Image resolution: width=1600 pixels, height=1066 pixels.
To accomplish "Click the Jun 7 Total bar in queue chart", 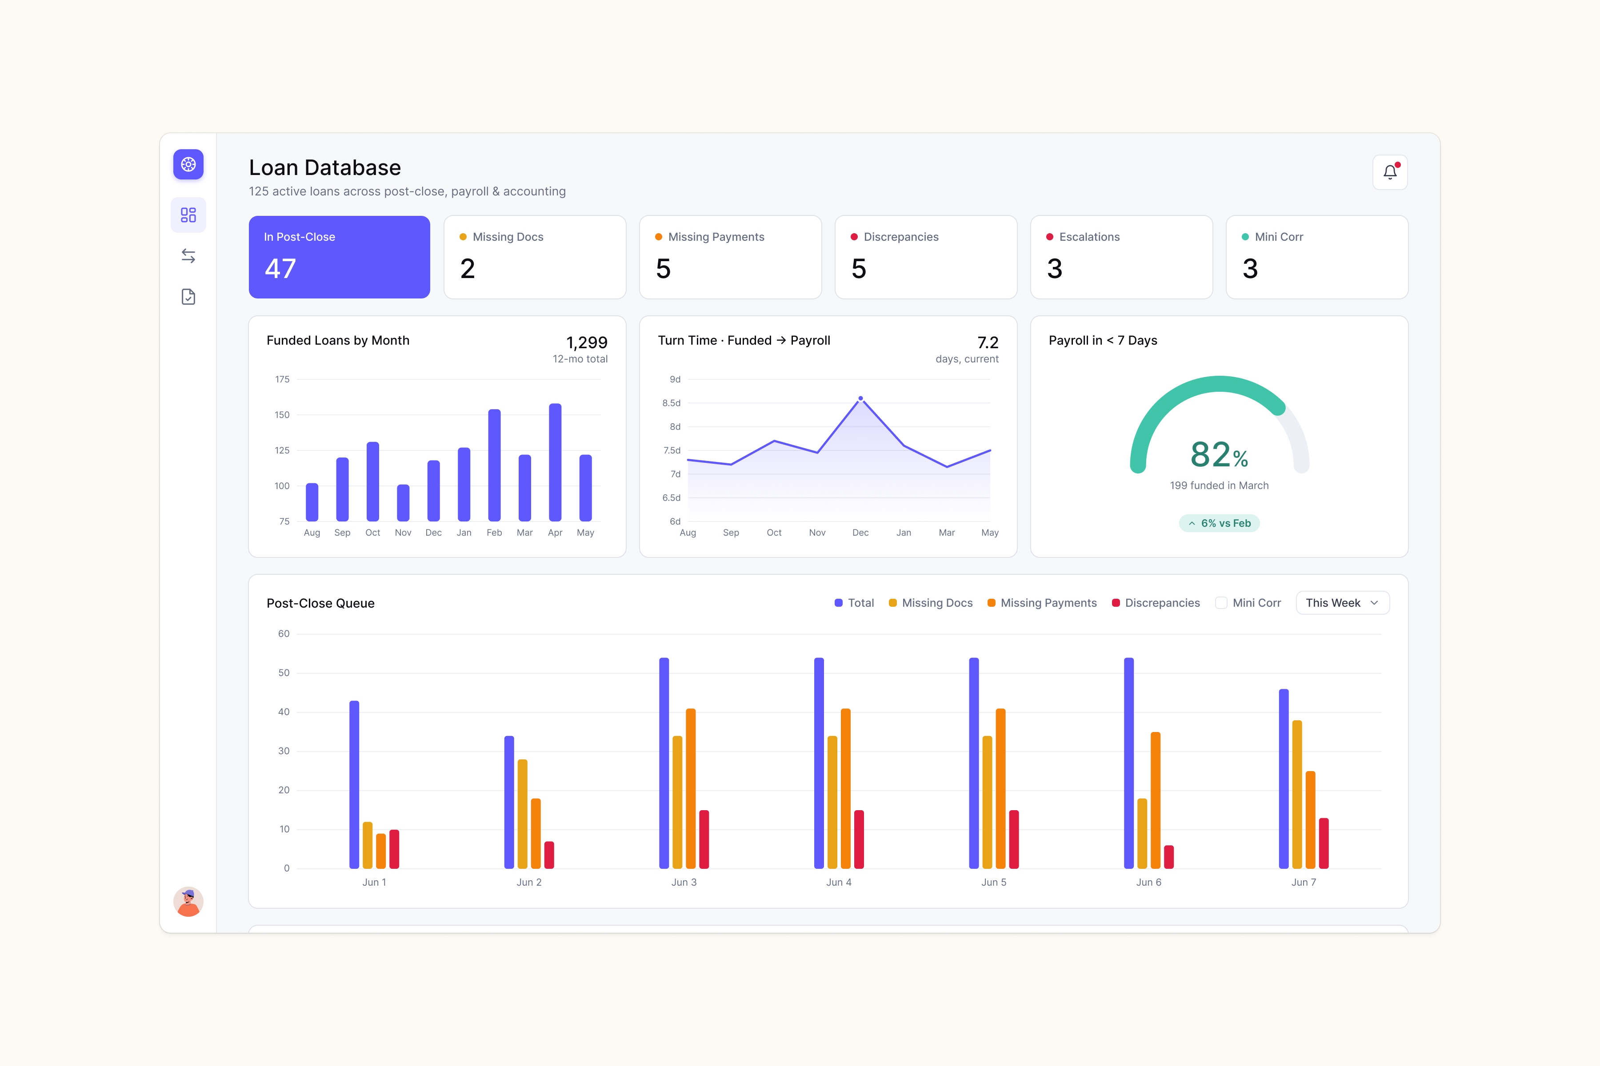I will click(1284, 779).
